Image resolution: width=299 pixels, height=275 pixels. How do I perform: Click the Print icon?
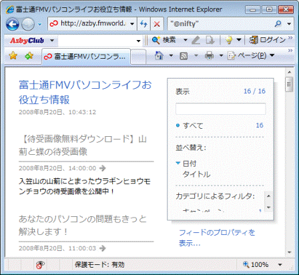coord(209,55)
